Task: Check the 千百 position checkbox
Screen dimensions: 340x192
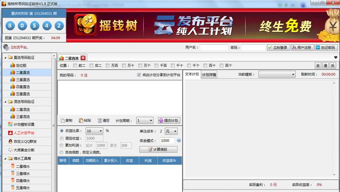Action: point(156,65)
